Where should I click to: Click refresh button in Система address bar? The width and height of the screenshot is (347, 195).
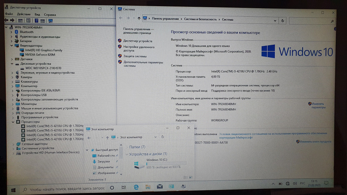pyautogui.click(x=282, y=21)
